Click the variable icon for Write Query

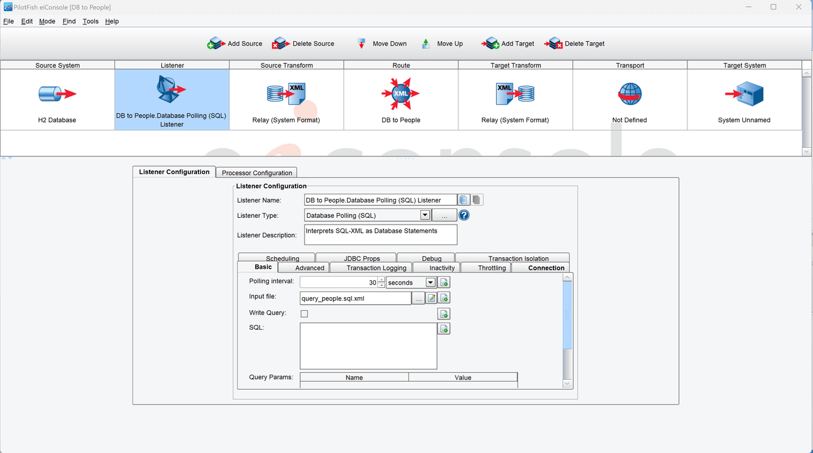pos(444,314)
